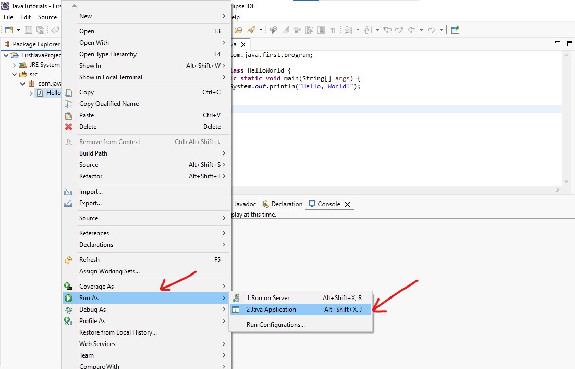The image size is (575, 369).
Task: Open the Refactor submenu
Action: pyautogui.click(x=146, y=176)
